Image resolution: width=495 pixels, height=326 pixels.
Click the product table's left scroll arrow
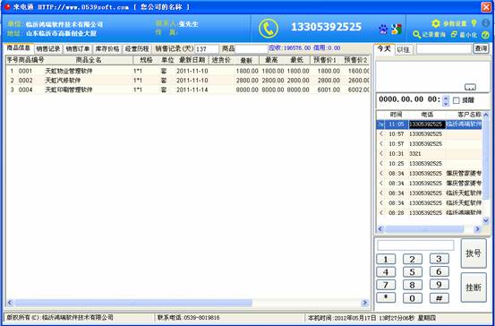coord(10,303)
